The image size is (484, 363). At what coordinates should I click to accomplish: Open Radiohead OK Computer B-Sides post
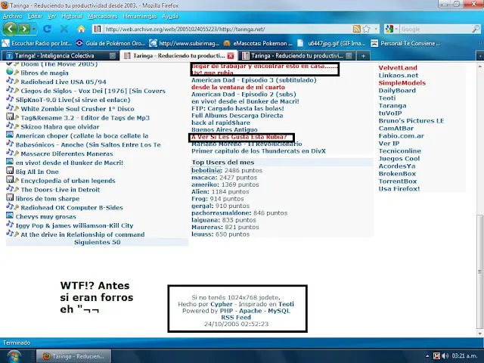coord(72,208)
